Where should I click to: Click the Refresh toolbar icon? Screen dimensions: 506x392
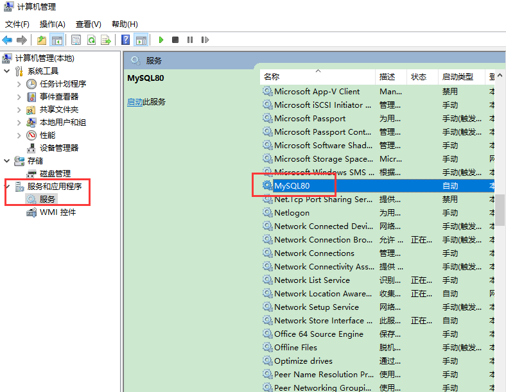(x=92, y=40)
